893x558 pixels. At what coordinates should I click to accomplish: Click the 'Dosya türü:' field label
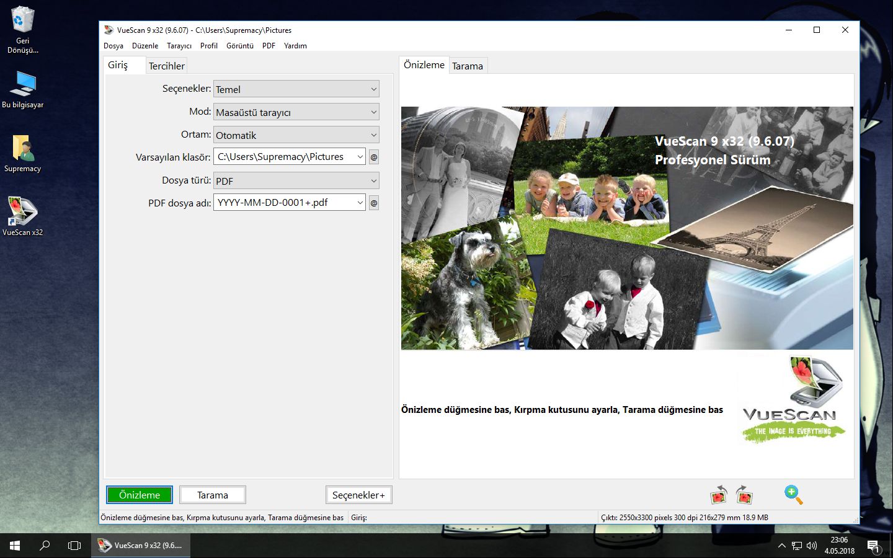coord(187,180)
